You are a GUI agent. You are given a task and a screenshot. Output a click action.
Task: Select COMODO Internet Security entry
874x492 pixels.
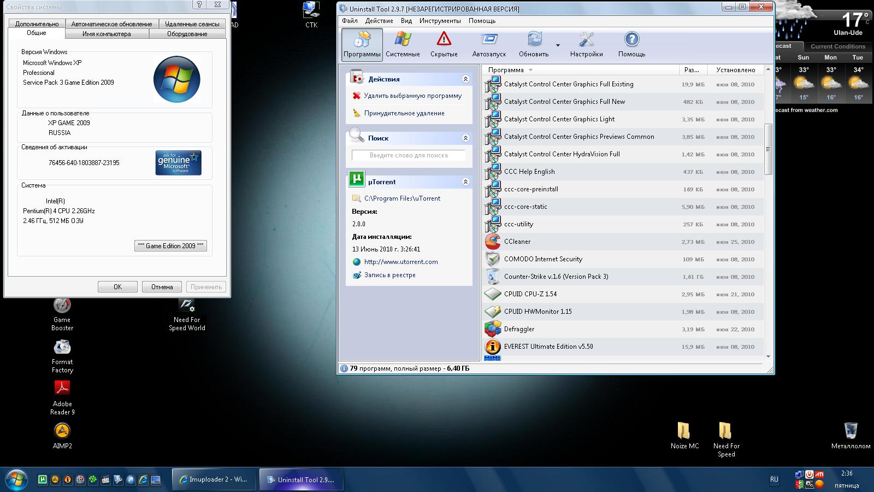543,259
